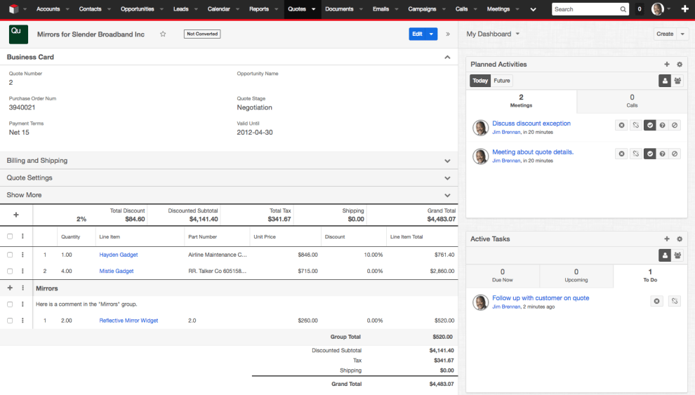Collapse sidebar with the double-arrow icon
The image size is (695, 395).
coord(448,34)
